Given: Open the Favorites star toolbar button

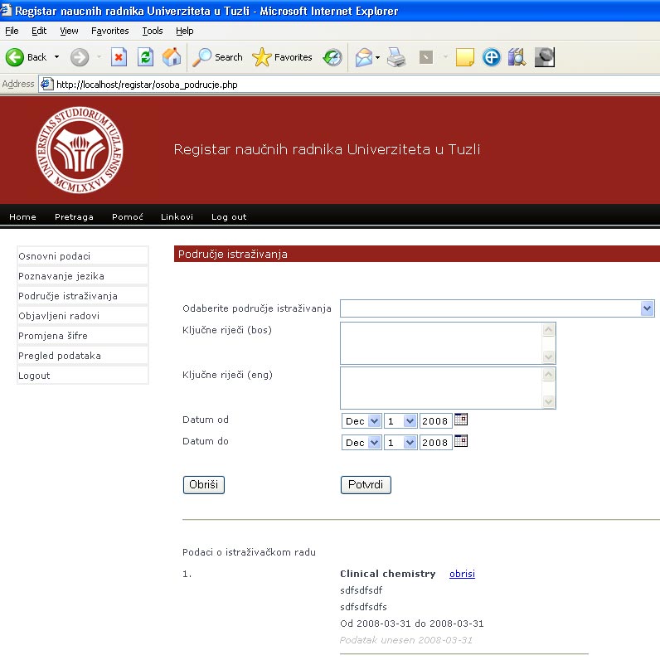Looking at the screenshot, I should coord(282,57).
